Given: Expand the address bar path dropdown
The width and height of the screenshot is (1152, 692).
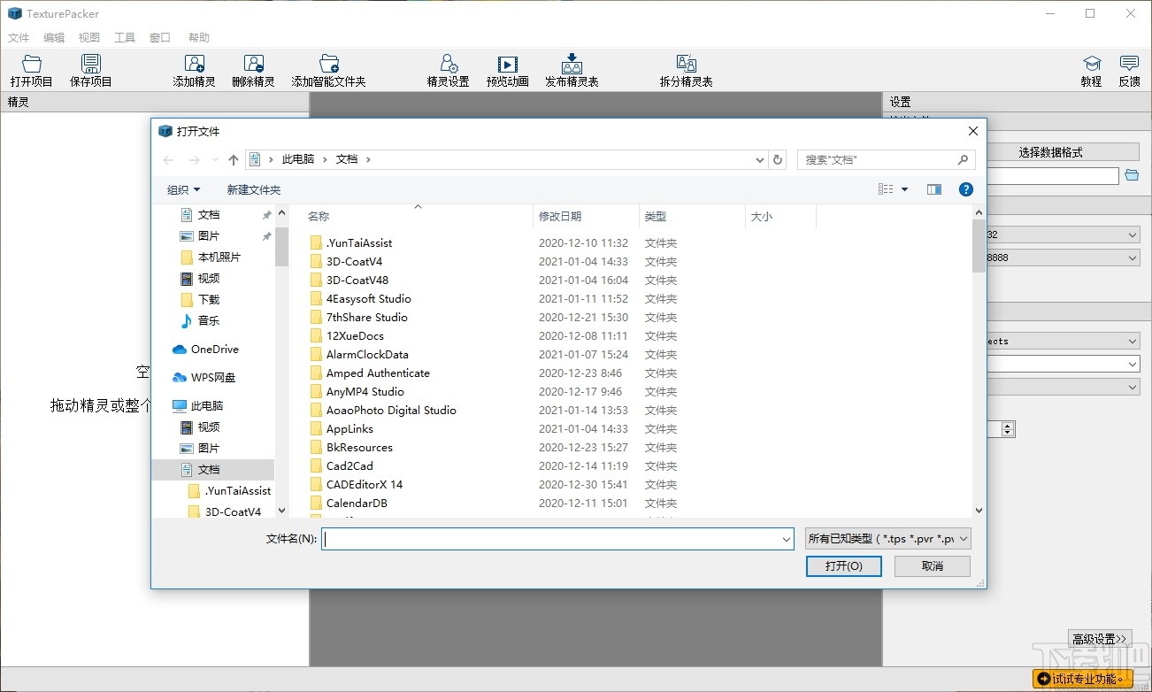Looking at the screenshot, I should (x=760, y=160).
